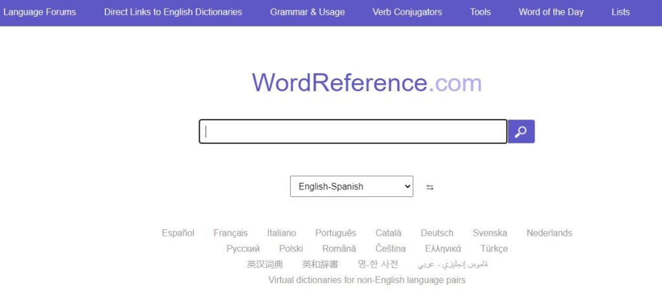Switch site language to Polski
Image resolution: width=662 pixels, height=292 pixels.
click(291, 249)
